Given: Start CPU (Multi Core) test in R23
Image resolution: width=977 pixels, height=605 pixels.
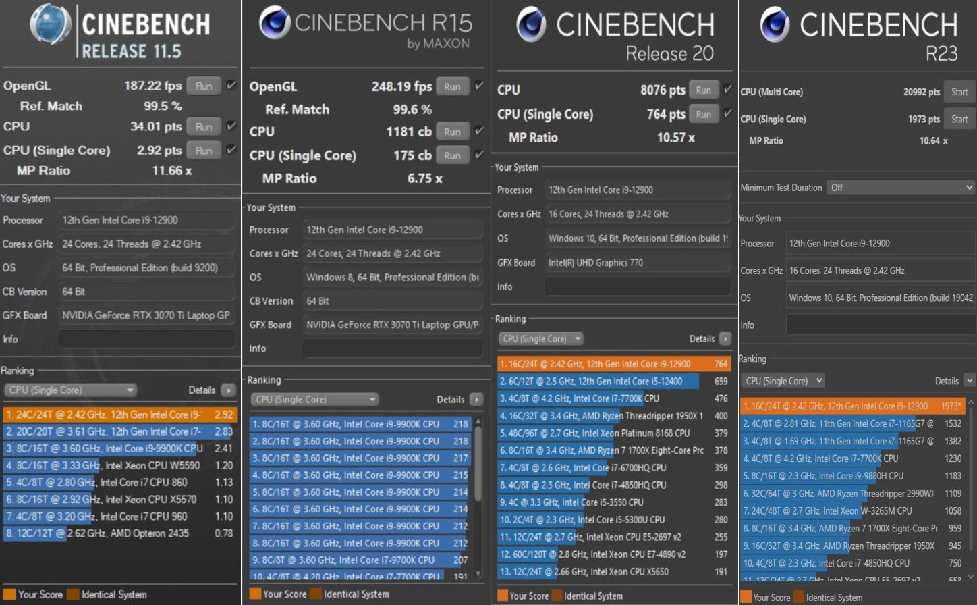Looking at the screenshot, I should [959, 92].
